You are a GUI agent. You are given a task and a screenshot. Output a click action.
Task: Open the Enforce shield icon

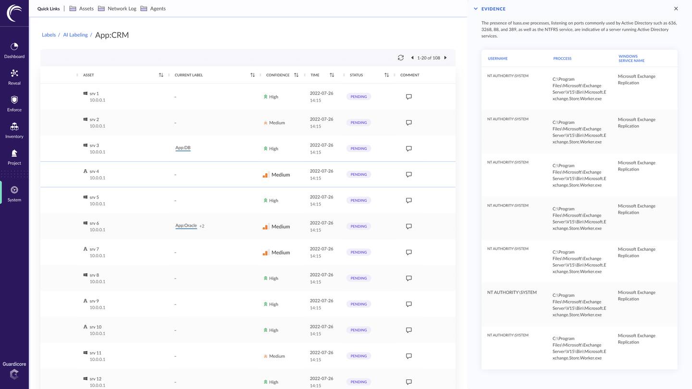(x=14, y=100)
